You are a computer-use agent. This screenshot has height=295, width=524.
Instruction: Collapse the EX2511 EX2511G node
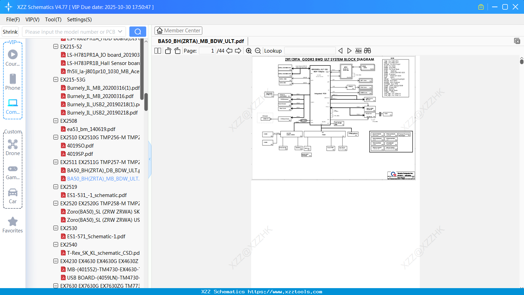pyautogui.click(x=56, y=162)
